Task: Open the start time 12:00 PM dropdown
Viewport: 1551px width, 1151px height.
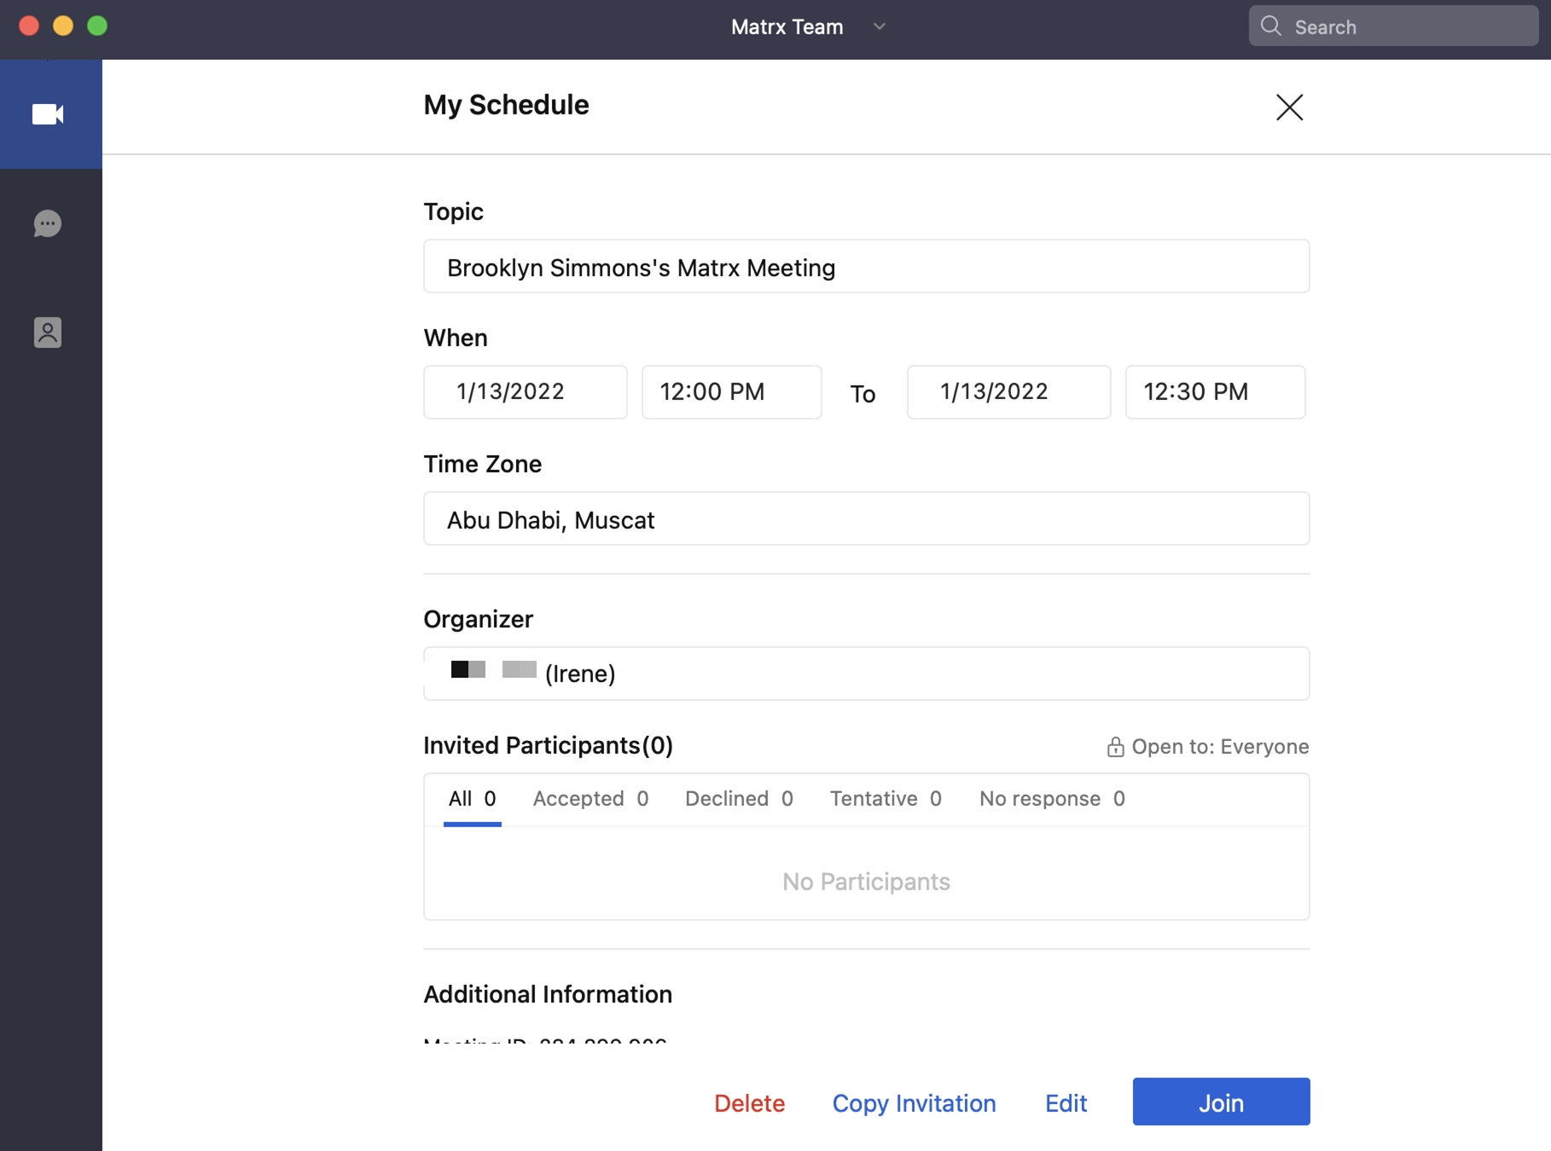Action: click(732, 392)
